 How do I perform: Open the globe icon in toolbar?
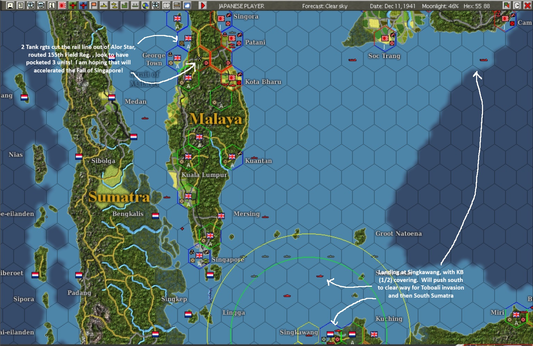click(145, 5)
